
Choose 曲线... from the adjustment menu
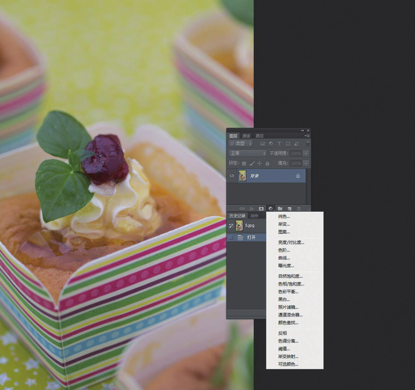tap(284, 258)
